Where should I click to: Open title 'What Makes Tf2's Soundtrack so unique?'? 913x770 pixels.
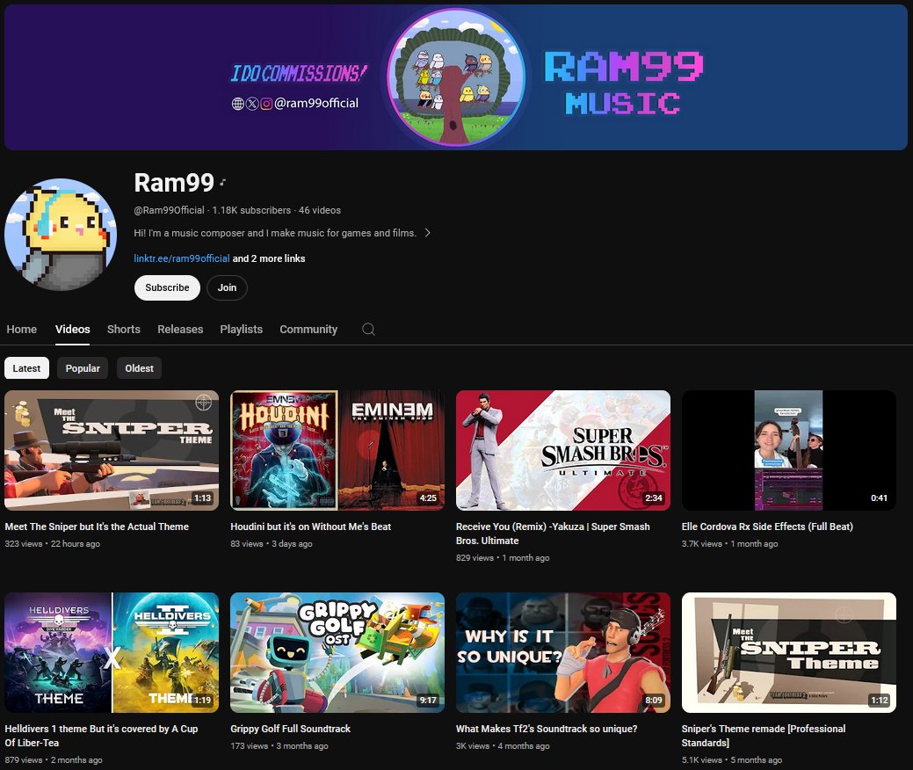tap(547, 729)
